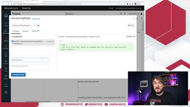Open the apps grid at the sidebar bottom
Viewport: 190px width, 107px height.
[x=6, y=92]
